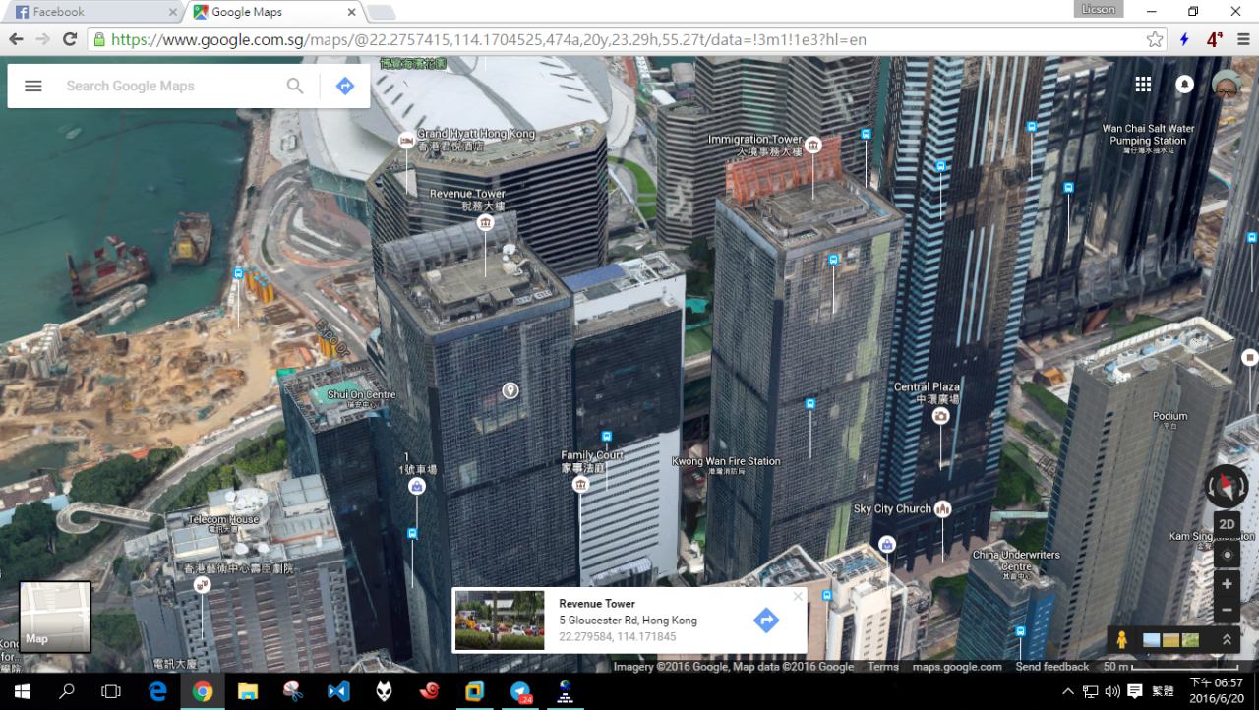Switch the map to 2D view
The image size is (1259, 710).
1227,524
